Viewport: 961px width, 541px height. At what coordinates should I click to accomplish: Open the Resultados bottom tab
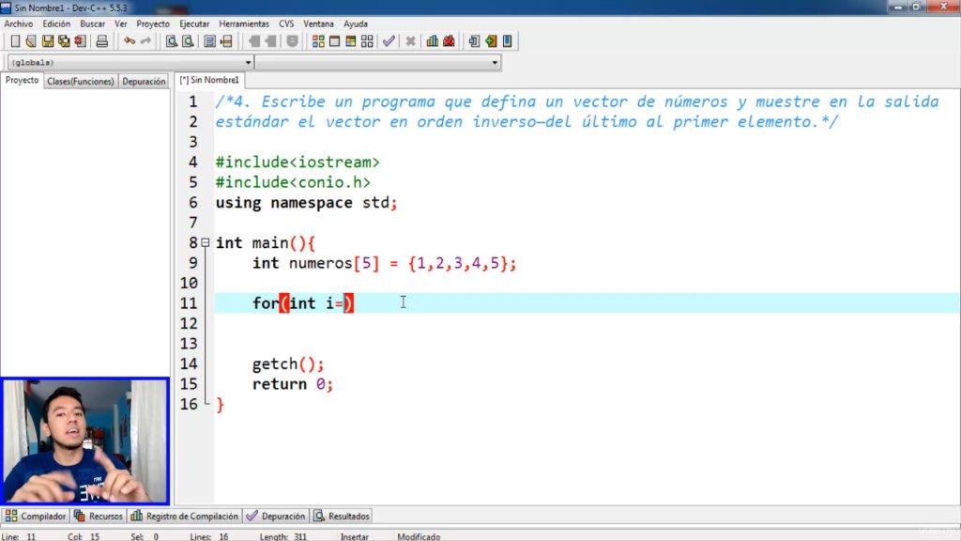pos(342,516)
